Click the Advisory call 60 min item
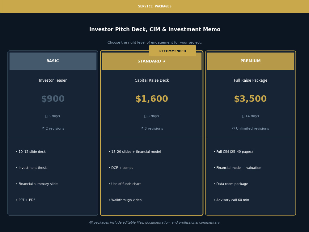The height and width of the screenshot is (232, 309). coord(231,200)
